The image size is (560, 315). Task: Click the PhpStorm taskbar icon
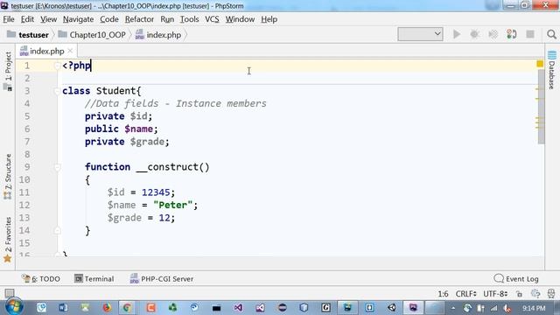[x=413, y=307]
